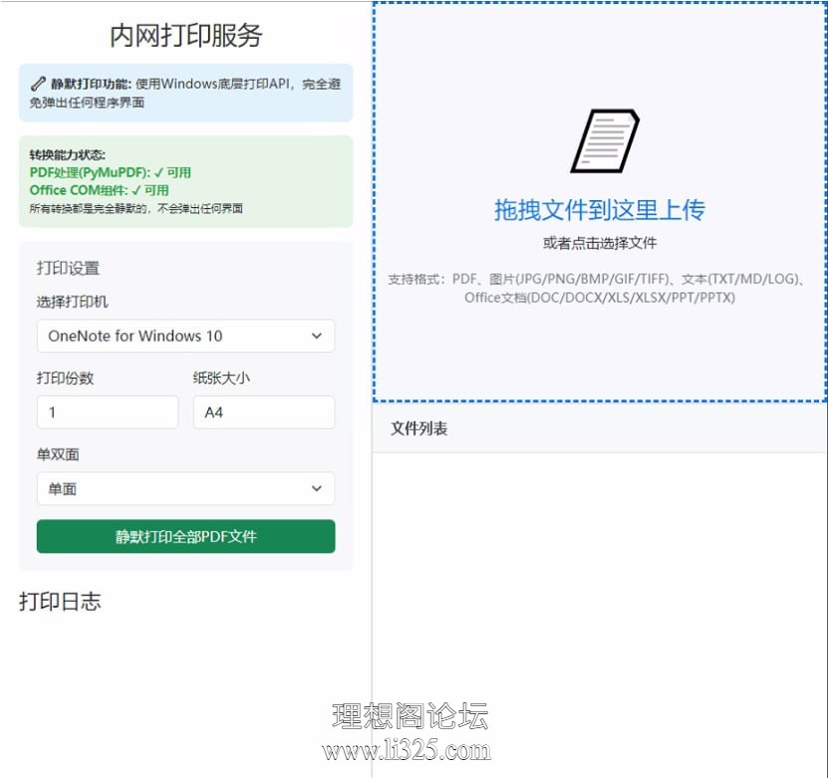Click the Office COM组件 status checkmark
The image size is (828, 778).
coord(137,190)
